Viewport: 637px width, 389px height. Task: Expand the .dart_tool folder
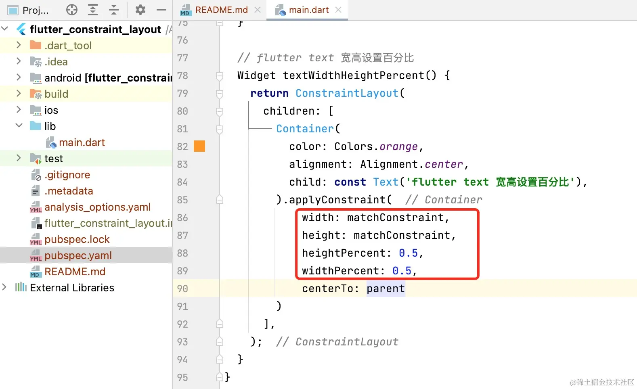point(19,45)
